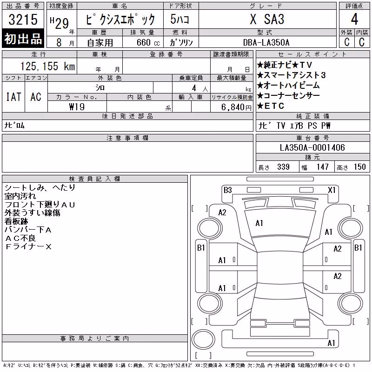The height and width of the screenshot is (372, 372).
Task: Select car name ピクシスエポック
Action: tap(120, 19)
